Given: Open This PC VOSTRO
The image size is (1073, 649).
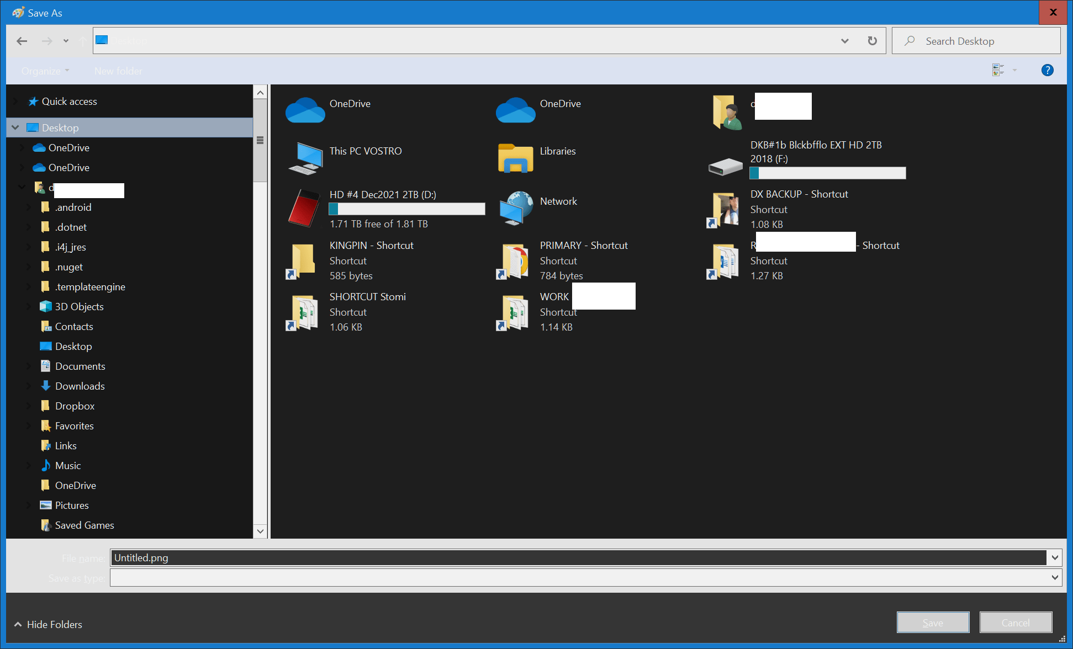Looking at the screenshot, I should pyautogui.click(x=305, y=158).
